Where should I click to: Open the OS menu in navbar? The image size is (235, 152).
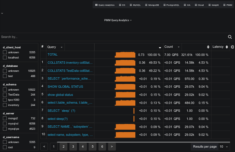[x=122, y=5]
